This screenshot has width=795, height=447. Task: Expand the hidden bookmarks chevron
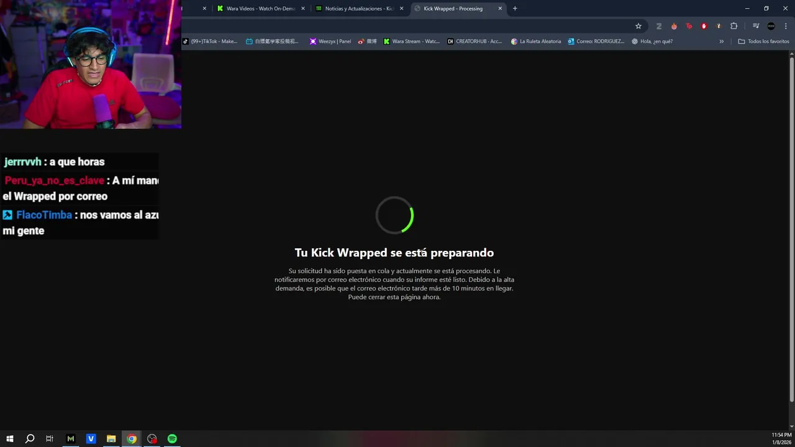pos(721,42)
